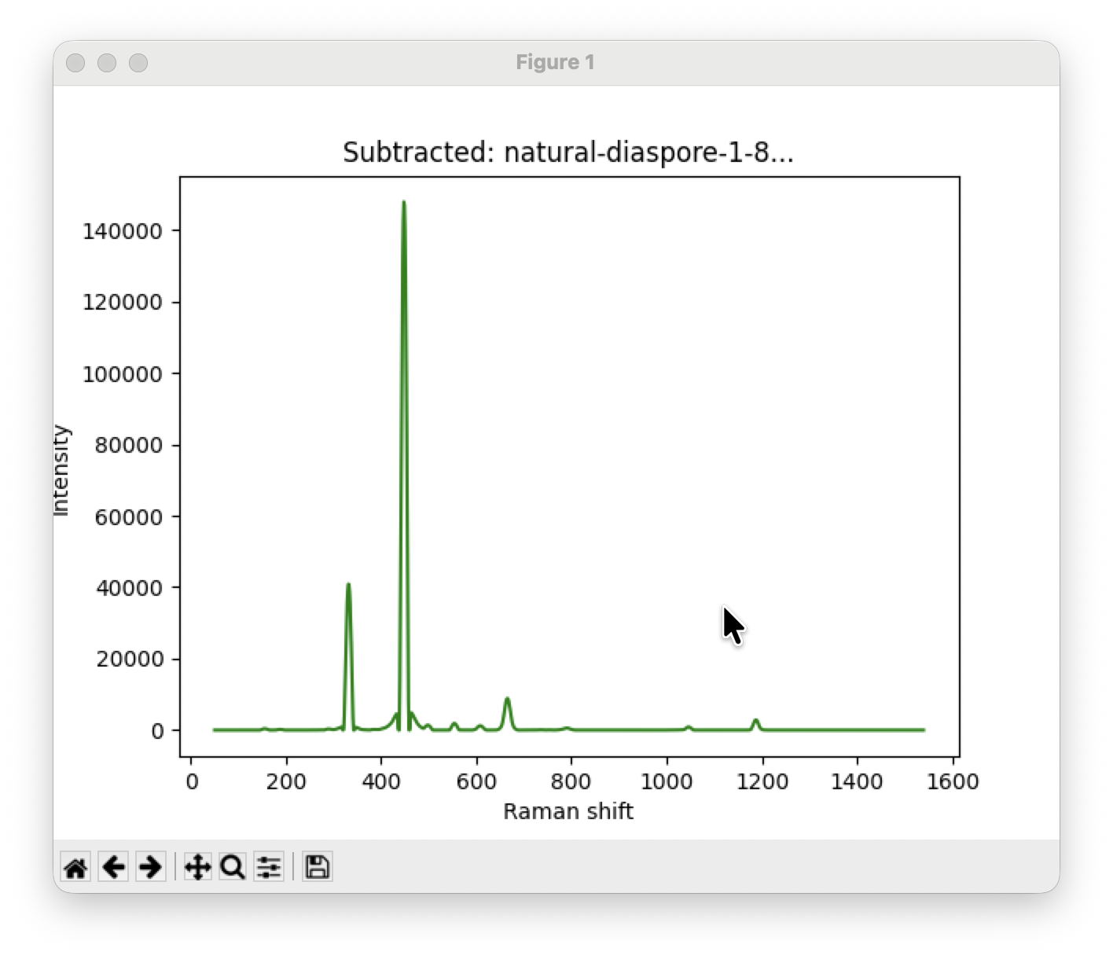
Task: Toggle the Zoom to rectangle magnifier tool
Action: pyautogui.click(x=233, y=868)
